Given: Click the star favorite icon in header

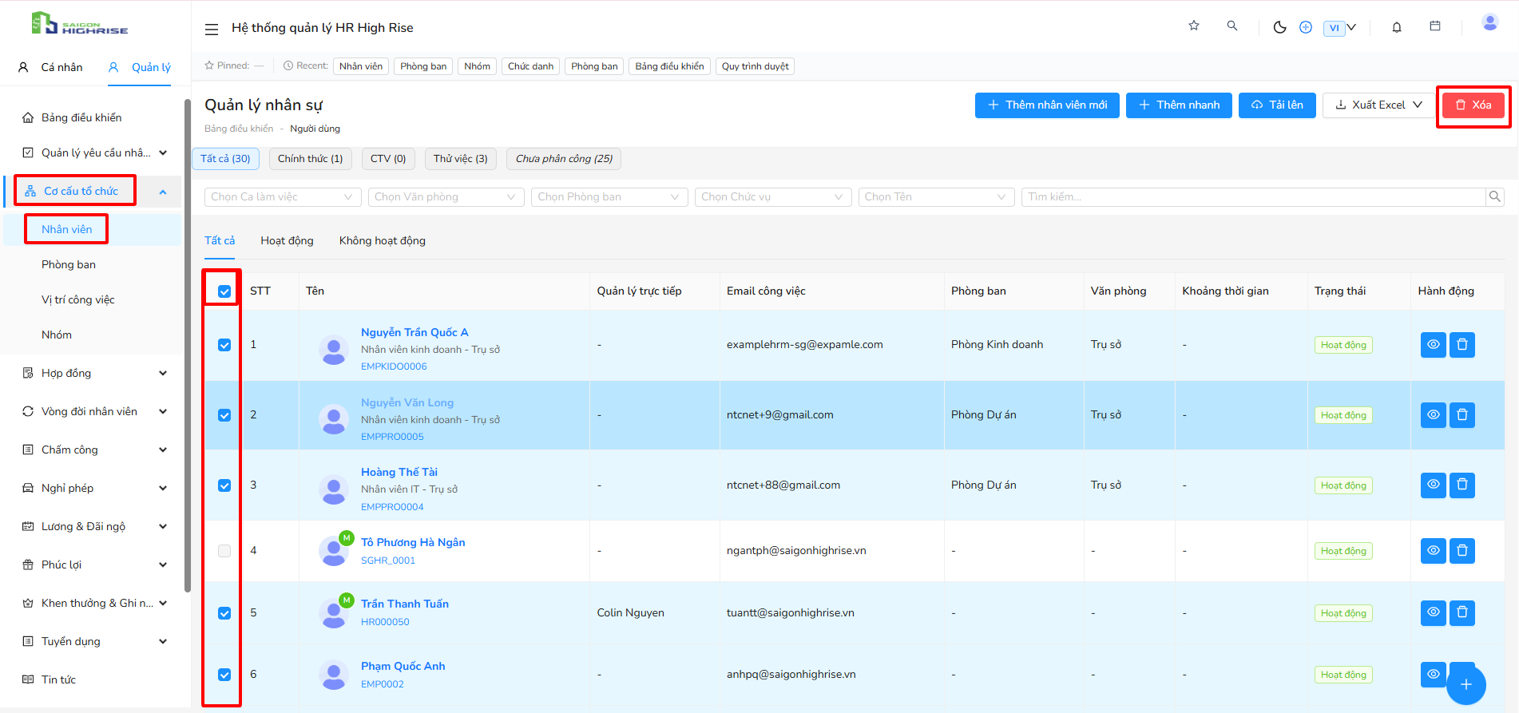Looking at the screenshot, I should 1194,26.
